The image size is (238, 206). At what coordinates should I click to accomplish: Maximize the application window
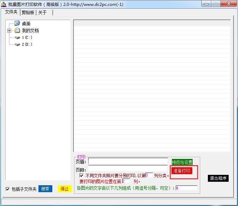click(216, 4)
